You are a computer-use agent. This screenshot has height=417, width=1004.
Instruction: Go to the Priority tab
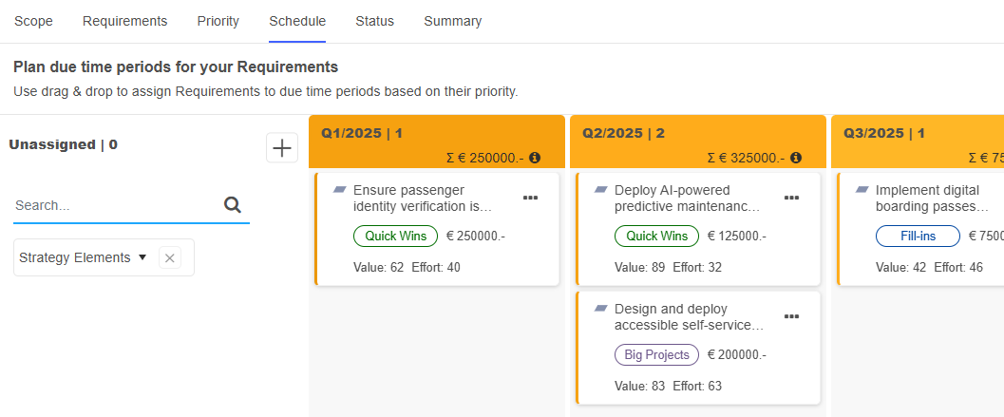tap(218, 21)
